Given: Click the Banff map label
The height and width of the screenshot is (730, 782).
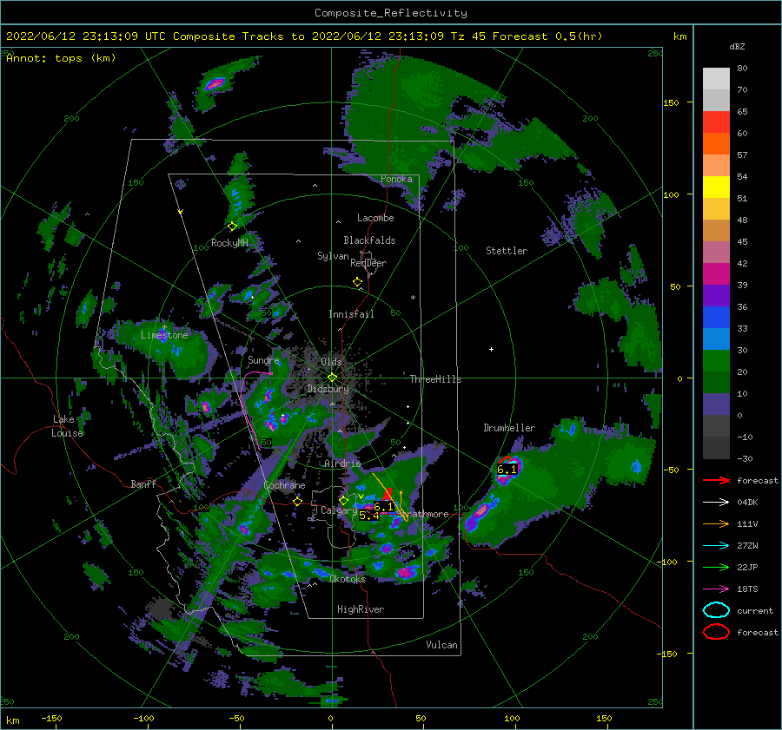Looking at the screenshot, I should (x=143, y=483).
